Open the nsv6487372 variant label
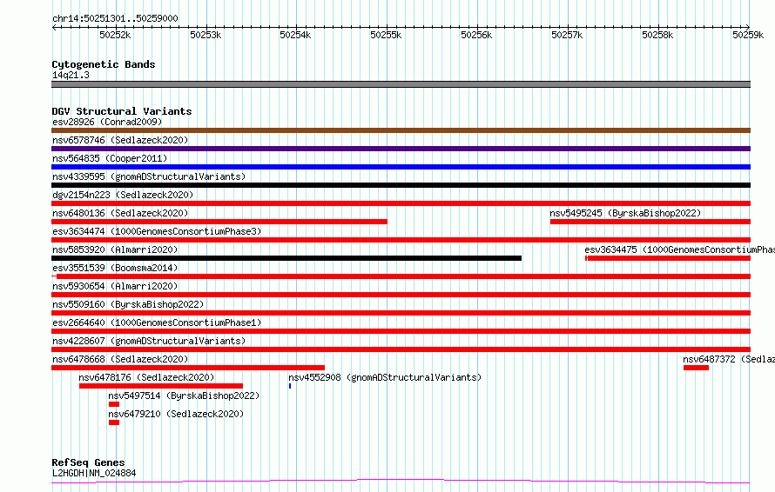The width and height of the screenshot is (775, 492). [x=729, y=359]
